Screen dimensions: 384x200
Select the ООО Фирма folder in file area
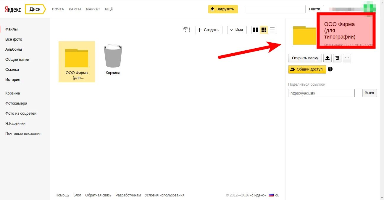(x=77, y=62)
